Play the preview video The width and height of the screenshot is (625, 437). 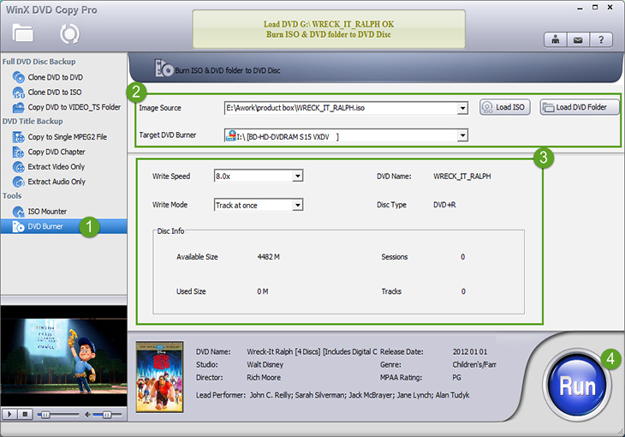[x=9, y=415]
